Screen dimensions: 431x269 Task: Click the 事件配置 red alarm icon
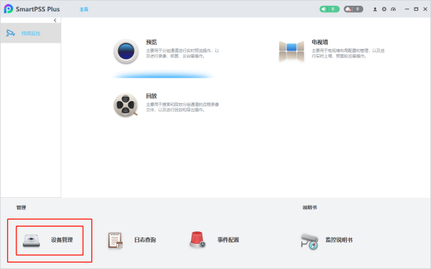tap(197, 240)
